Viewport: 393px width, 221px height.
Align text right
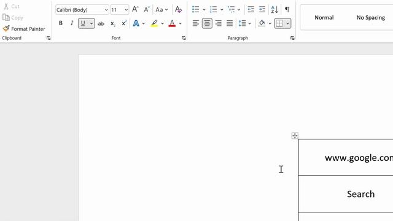pyautogui.click(x=219, y=23)
